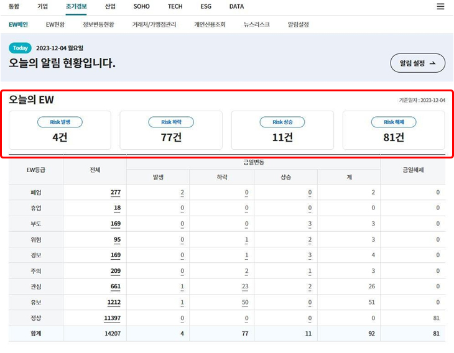Image resolution: width=454 pixels, height=353 pixels.
Task: Switch to the 기업 top menu
Action: tap(42, 6)
